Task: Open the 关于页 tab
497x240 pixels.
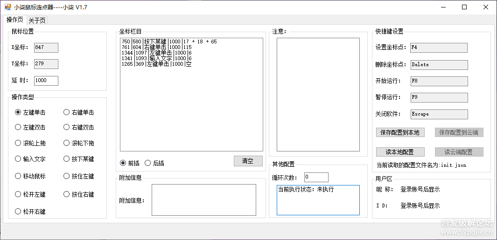Action: (x=37, y=21)
